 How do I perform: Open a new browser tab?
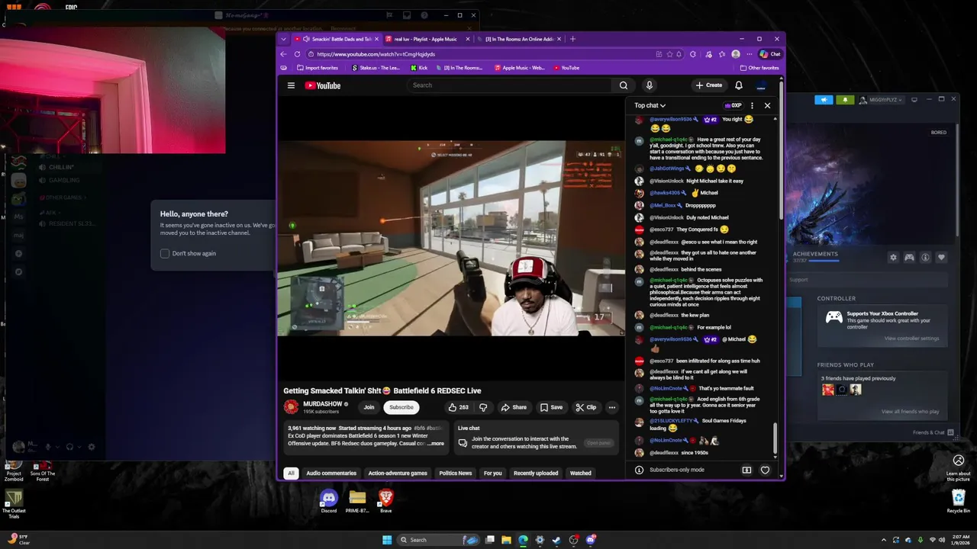click(x=572, y=39)
